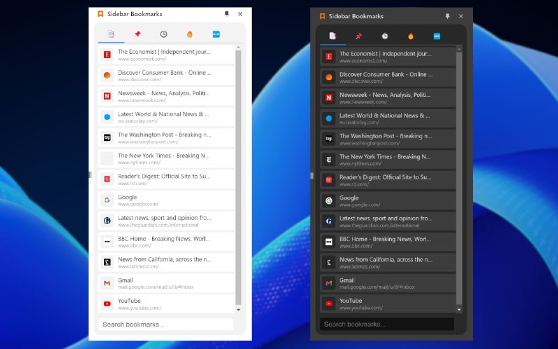
Task: Click the Google favicon in dark panel
Action: pyautogui.click(x=329, y=200)
